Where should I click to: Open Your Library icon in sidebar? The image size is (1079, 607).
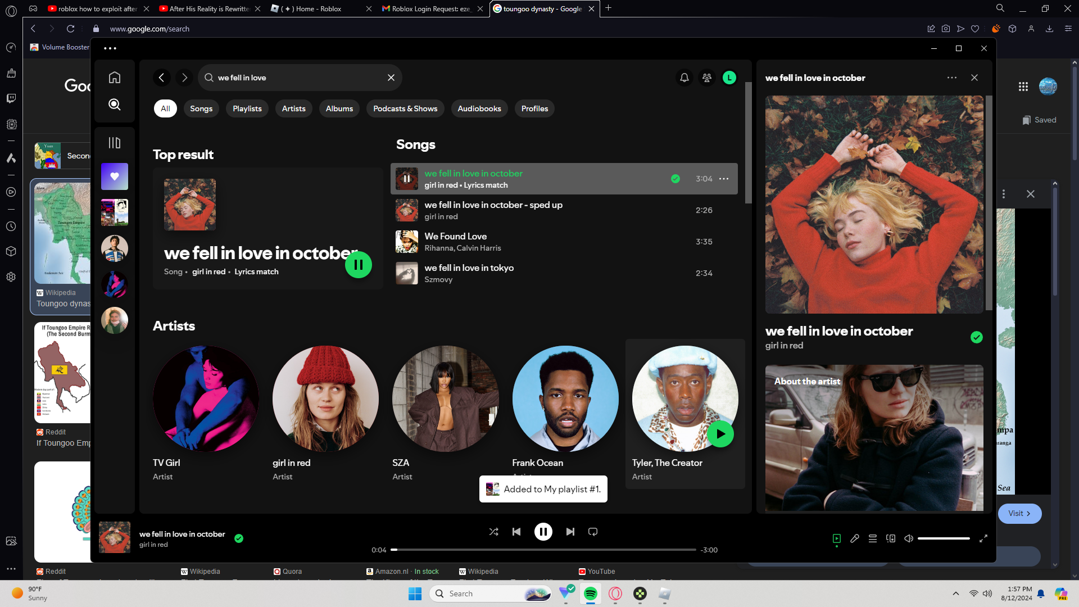point(115,143)
